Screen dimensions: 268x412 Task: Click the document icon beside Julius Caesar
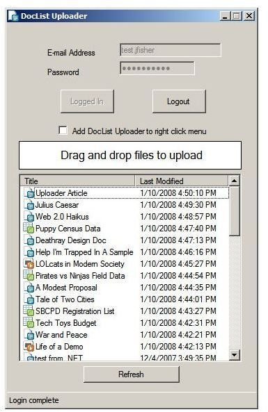click(x=29, y=205)
